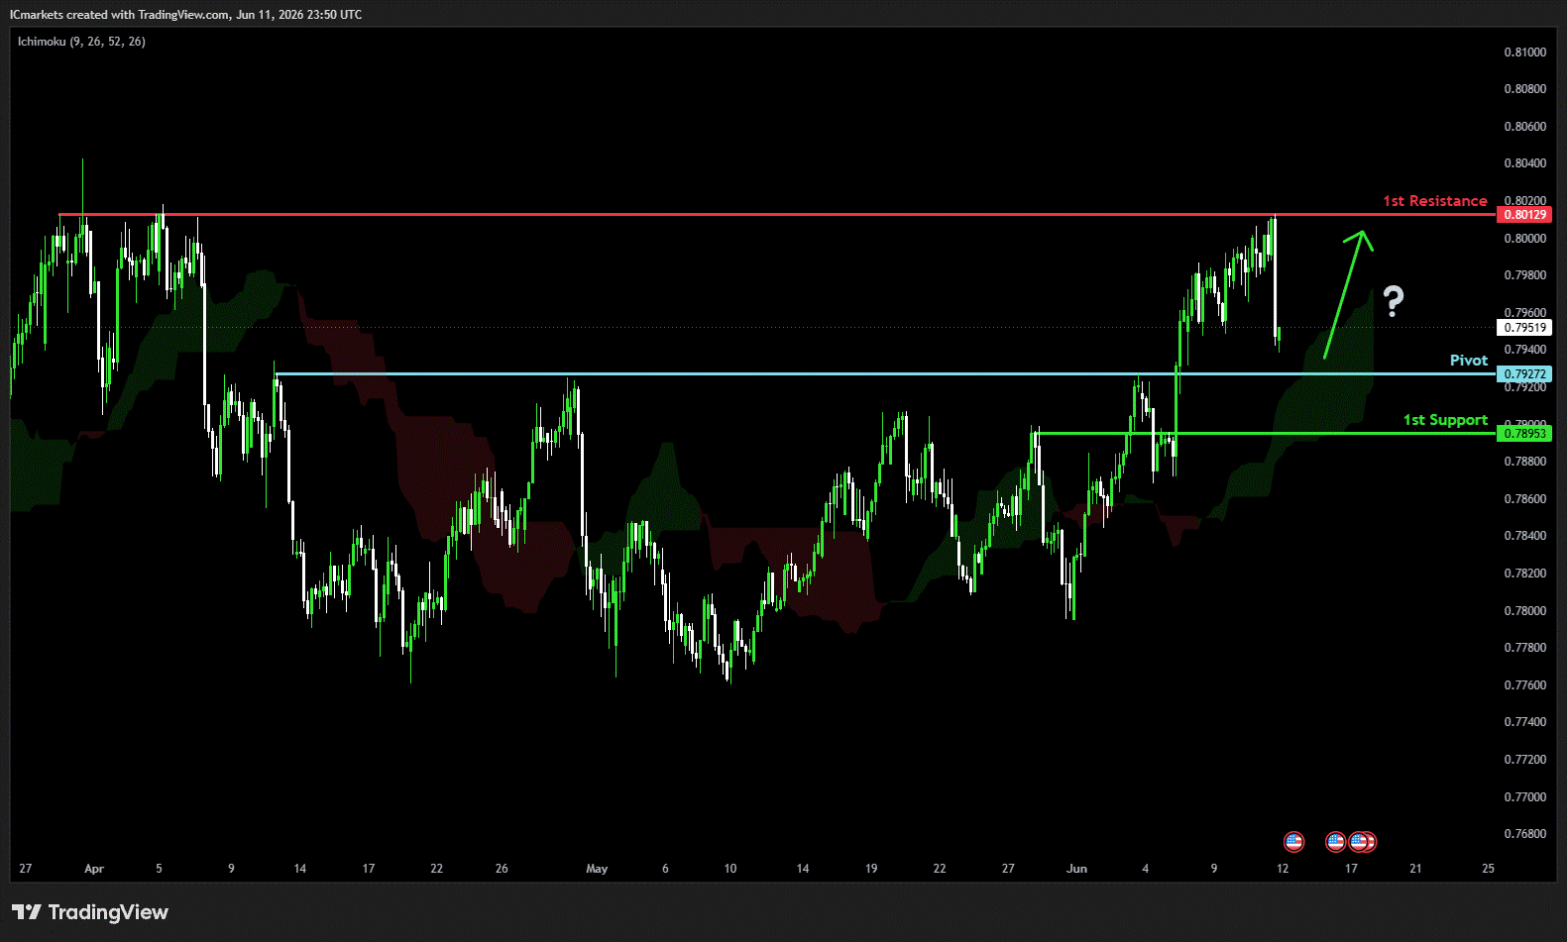Click the Jun label on the date axis
This screenshot has height=942, width=1567.
[x=1076, y=869]
